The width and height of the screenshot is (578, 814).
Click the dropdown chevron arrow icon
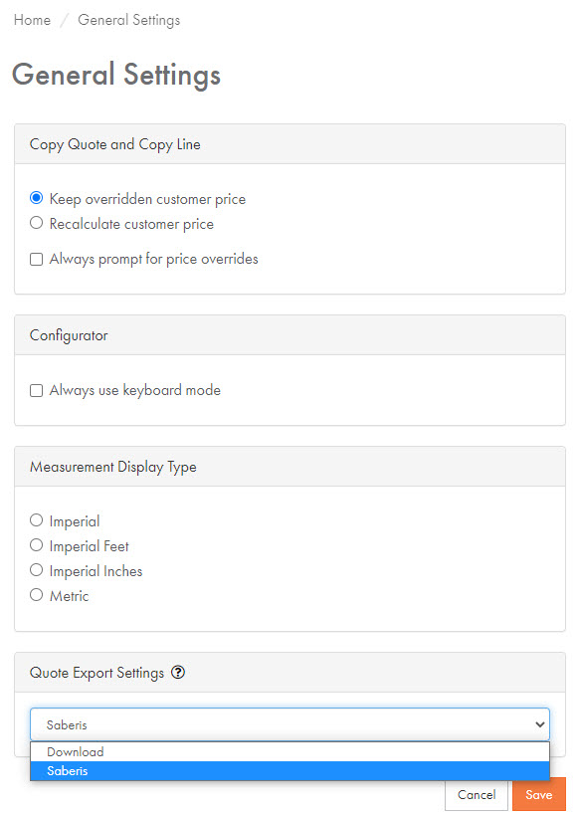(x=539, y=724)
